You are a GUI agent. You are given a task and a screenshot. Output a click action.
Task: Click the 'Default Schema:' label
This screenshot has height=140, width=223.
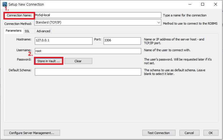pyautogui.click(x=20, y=70)
